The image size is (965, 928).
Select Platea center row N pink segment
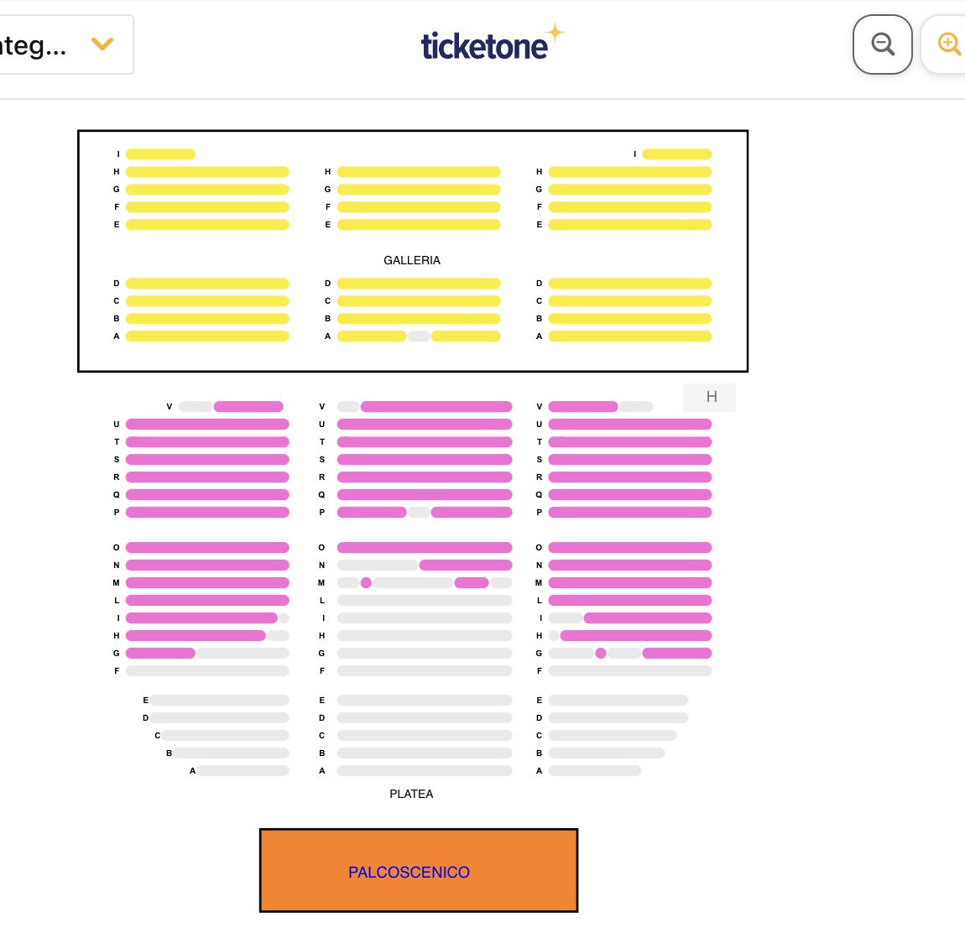click(x=466, y=565)
